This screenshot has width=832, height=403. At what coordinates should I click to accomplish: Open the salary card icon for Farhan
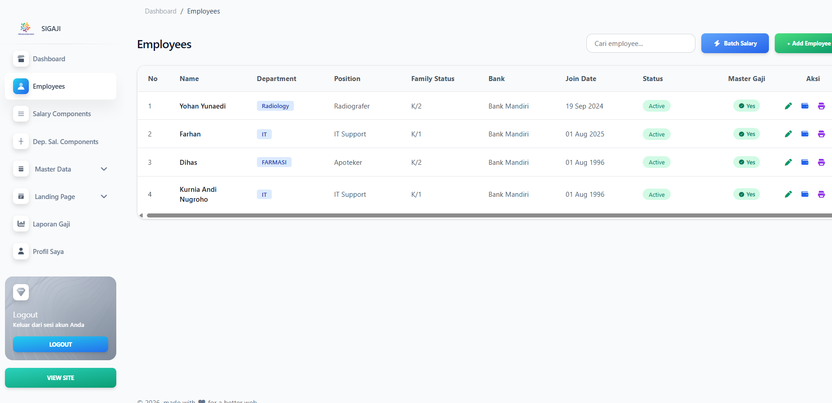coord(805,134)
